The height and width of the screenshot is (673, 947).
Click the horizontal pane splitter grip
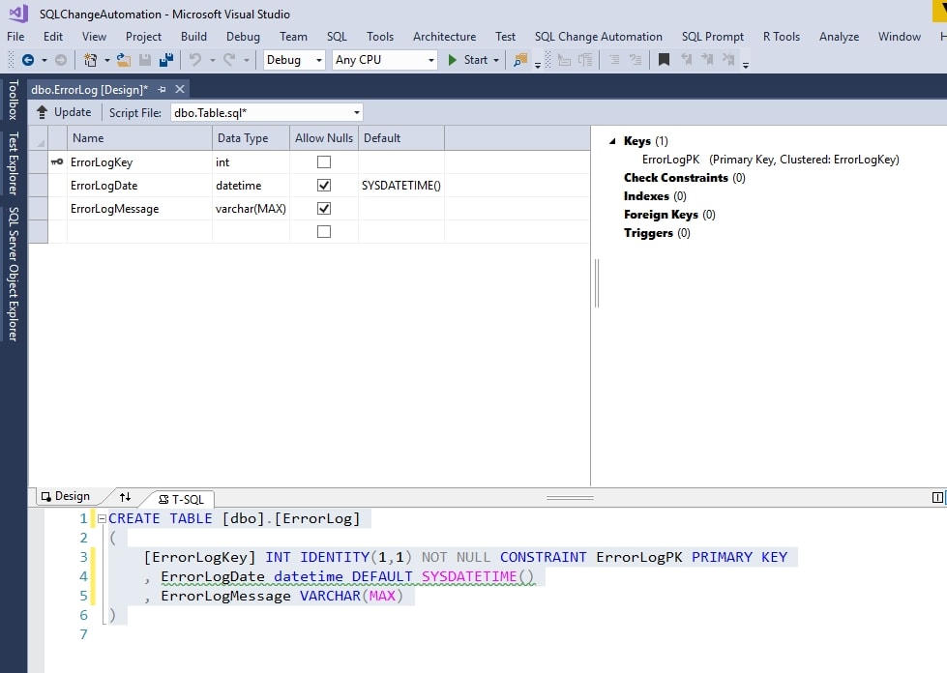pyautogui.click(x=570, y=498)
